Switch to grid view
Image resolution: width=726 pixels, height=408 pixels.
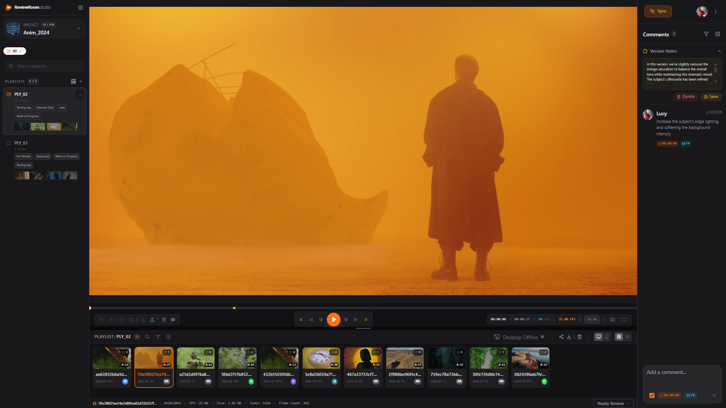point(619,337)
